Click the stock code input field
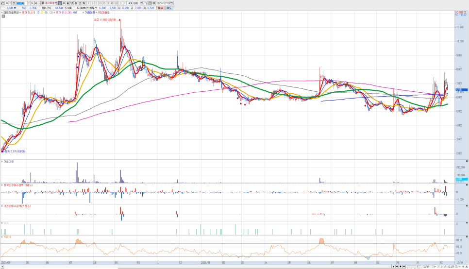The width and height of the screenshot is (469, 269). coord(21,3)
